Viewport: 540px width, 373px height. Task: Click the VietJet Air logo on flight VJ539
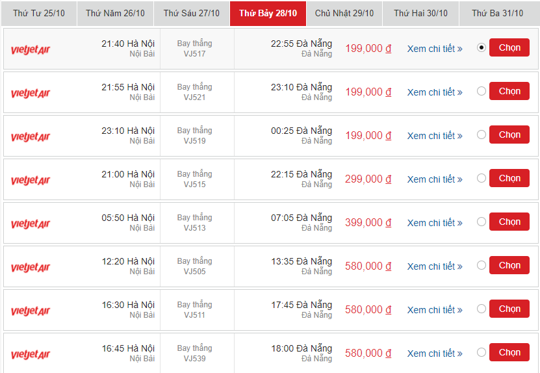[x=31, y=354]
